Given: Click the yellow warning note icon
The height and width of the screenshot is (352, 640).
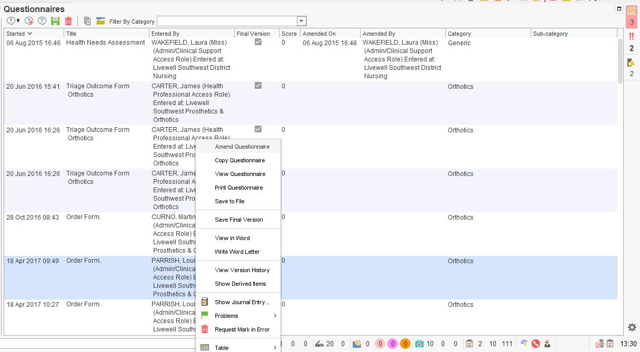Looking at the screenshot, I should [632, 63].
